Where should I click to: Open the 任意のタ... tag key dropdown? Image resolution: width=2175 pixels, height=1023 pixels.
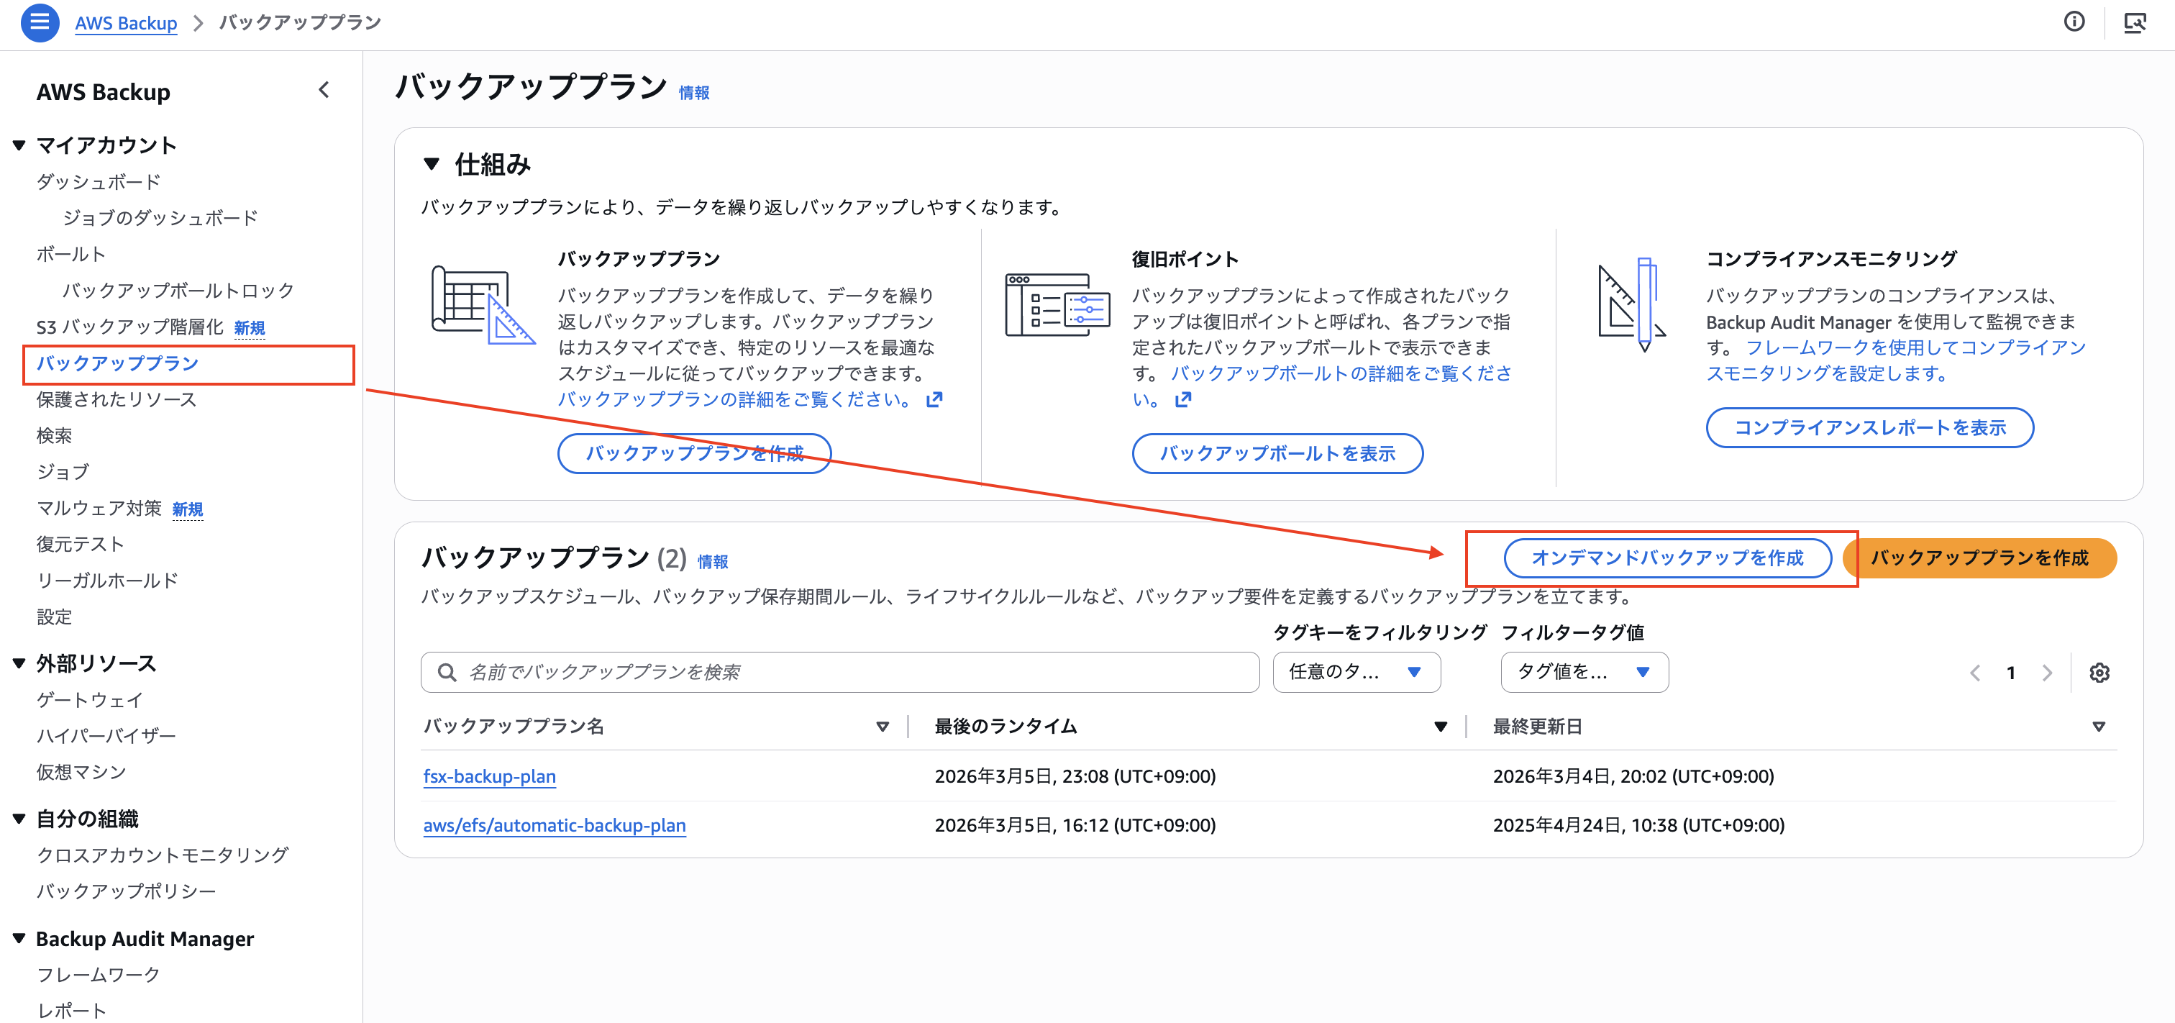tap(1356, 673)
